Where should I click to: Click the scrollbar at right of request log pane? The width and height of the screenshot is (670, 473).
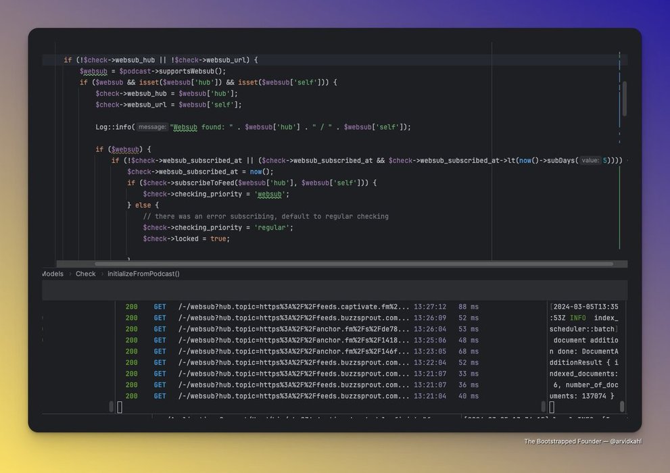point(543,406)
